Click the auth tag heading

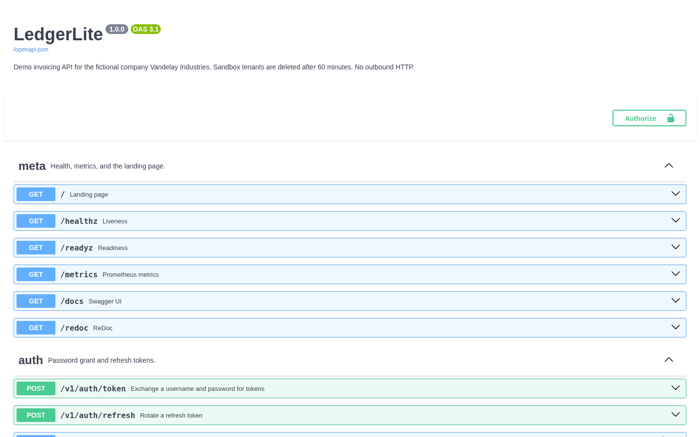click(x=31, y=360)
